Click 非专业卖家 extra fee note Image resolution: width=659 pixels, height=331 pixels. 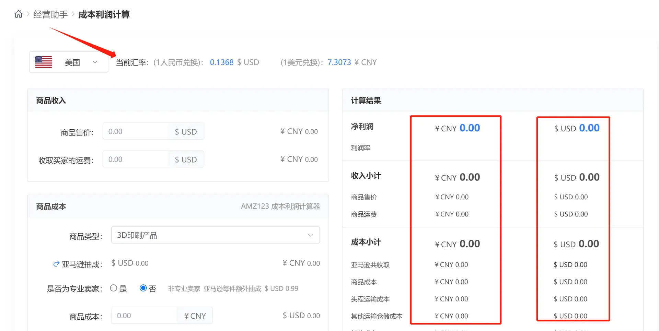(233, 288)
